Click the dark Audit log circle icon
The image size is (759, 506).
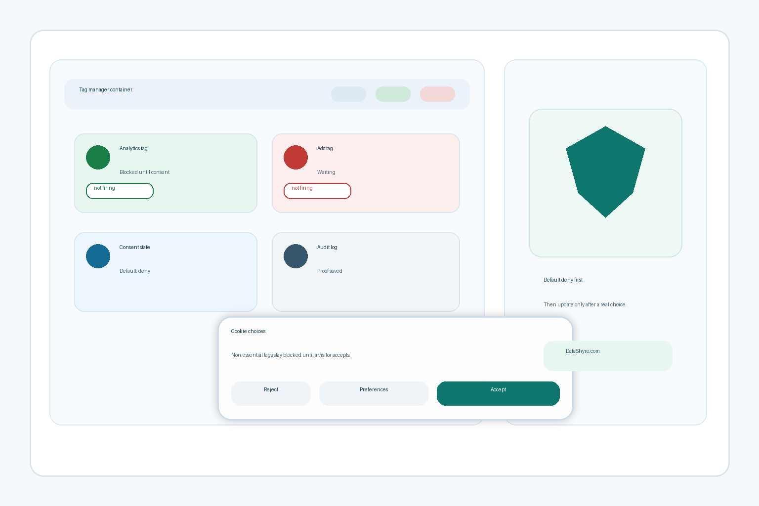point(295,256)
